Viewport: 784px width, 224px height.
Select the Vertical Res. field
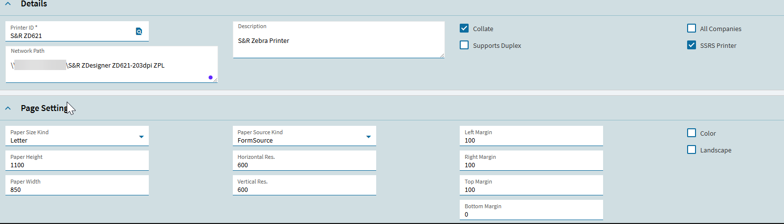(x=304, y=189)
